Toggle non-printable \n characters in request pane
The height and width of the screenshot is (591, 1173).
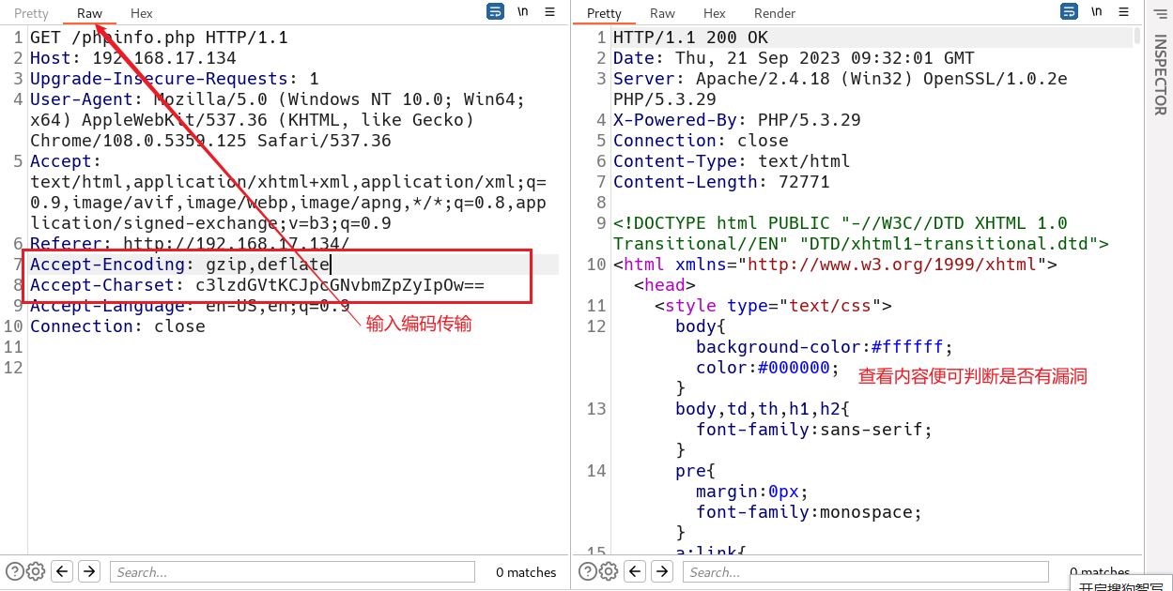pos(522,12)
